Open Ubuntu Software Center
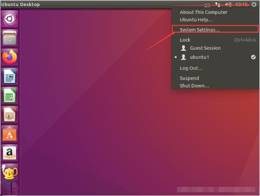The height and width of the screenshot is (196, 260). (x=10, y=134)
